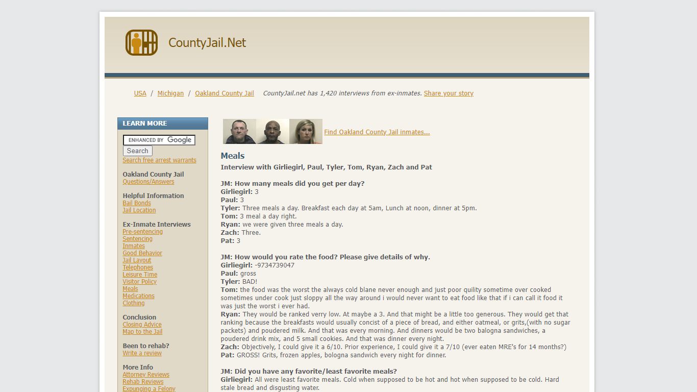Screen dimensions: 697x392
Task: Click the middle inmate mugshot photo
Action: (x=272, y=132)
